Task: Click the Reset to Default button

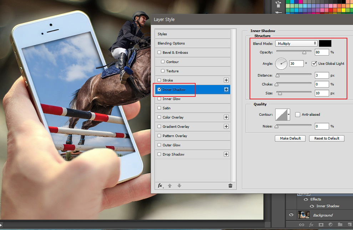Action: [327, 138]
